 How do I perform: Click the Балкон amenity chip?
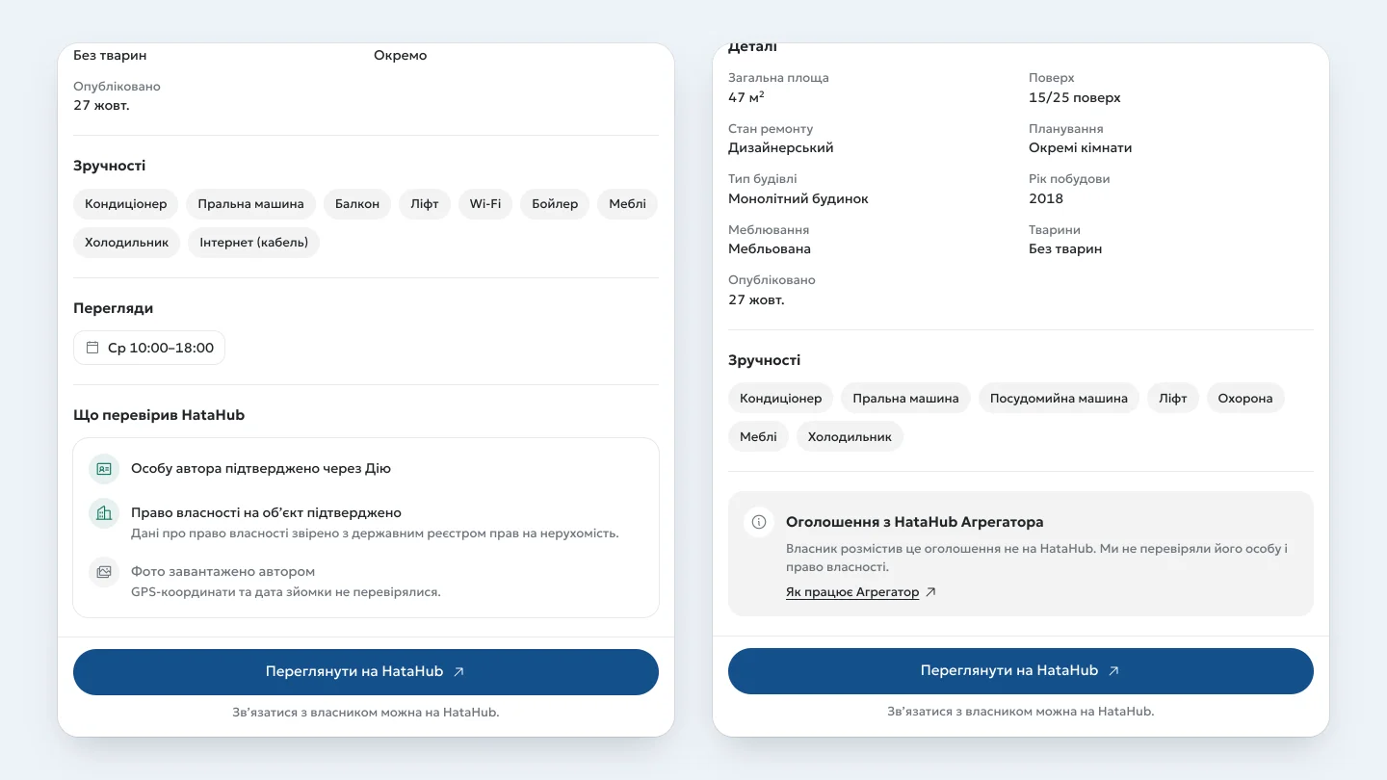pos(357,204)
